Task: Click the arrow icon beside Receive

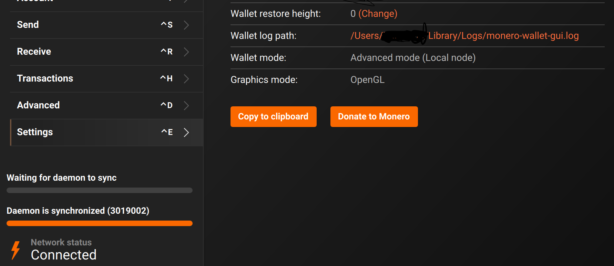Action: (x=186, y=52)
